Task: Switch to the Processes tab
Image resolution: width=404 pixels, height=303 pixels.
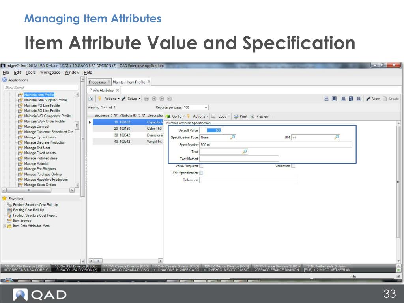Action: pyautogui.click(x=97, y=82)
